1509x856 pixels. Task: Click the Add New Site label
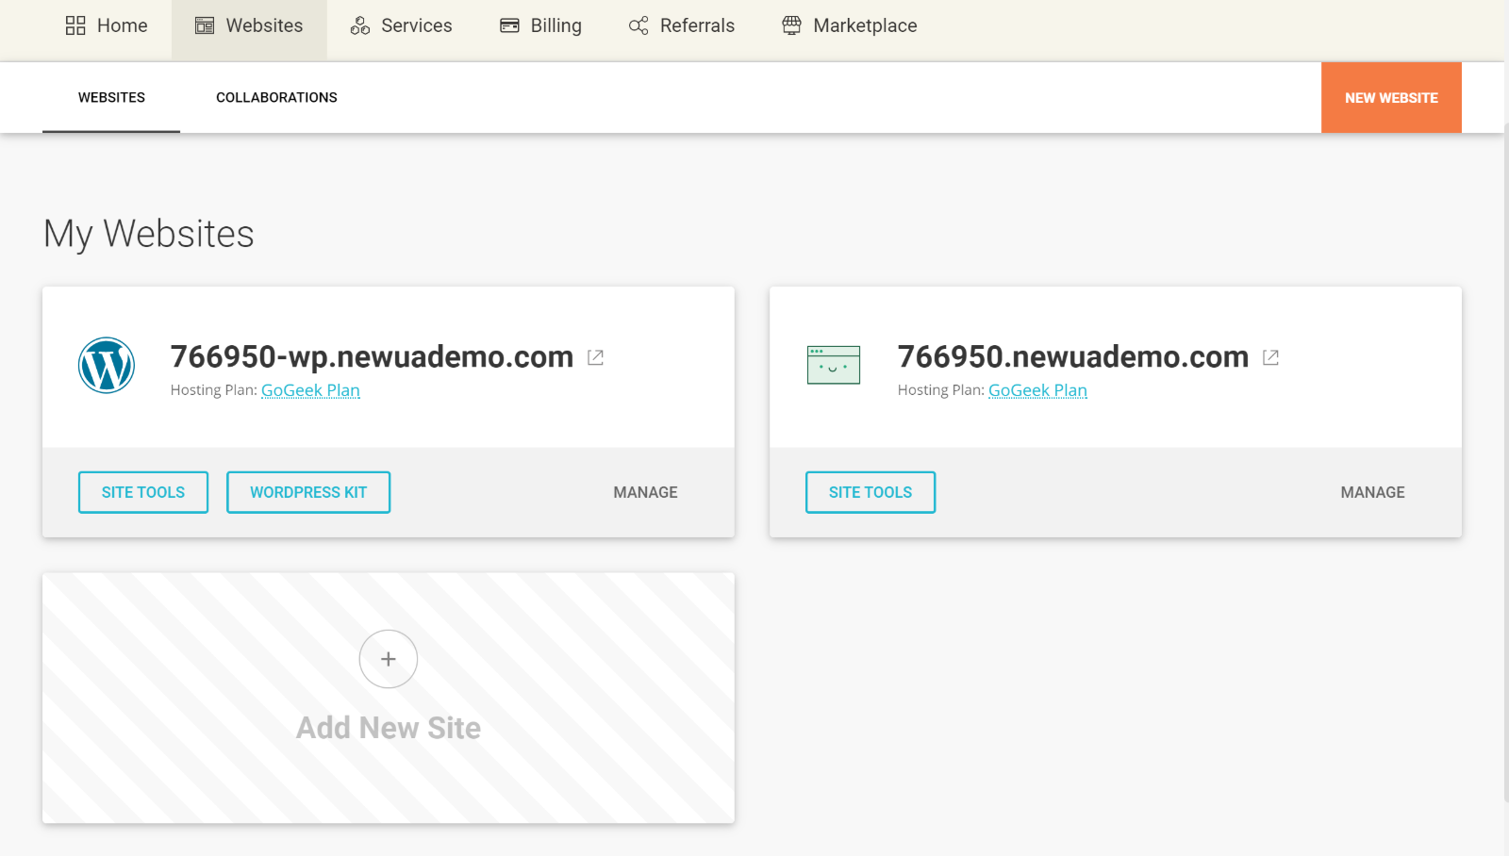coord(389,728)
